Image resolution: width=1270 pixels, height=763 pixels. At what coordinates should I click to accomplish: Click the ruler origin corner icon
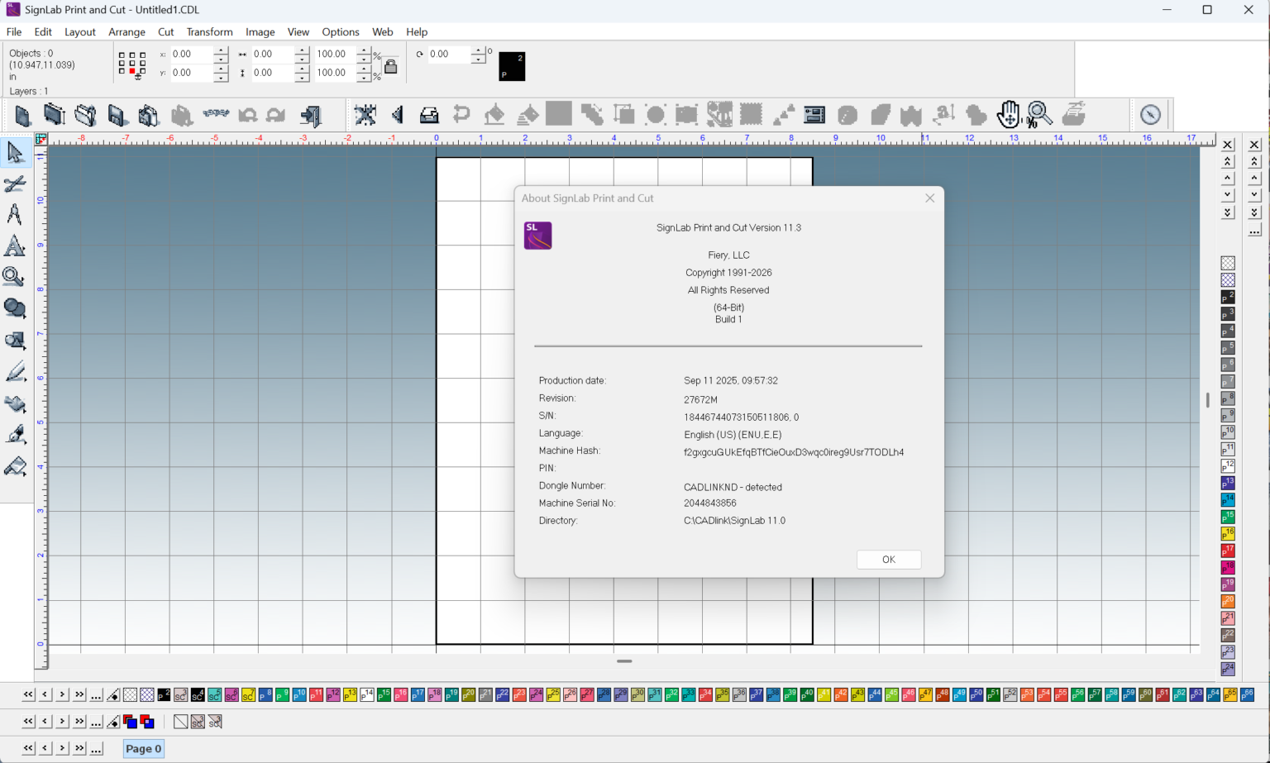pos(41,139)
